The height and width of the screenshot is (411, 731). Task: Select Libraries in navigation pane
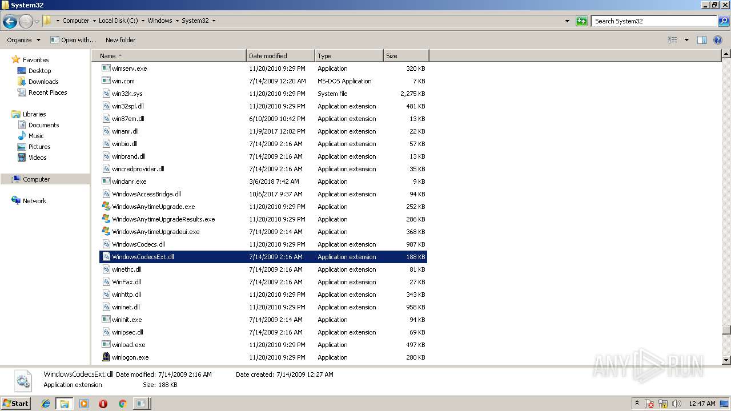pyautogui.click(x=34, y=114)
